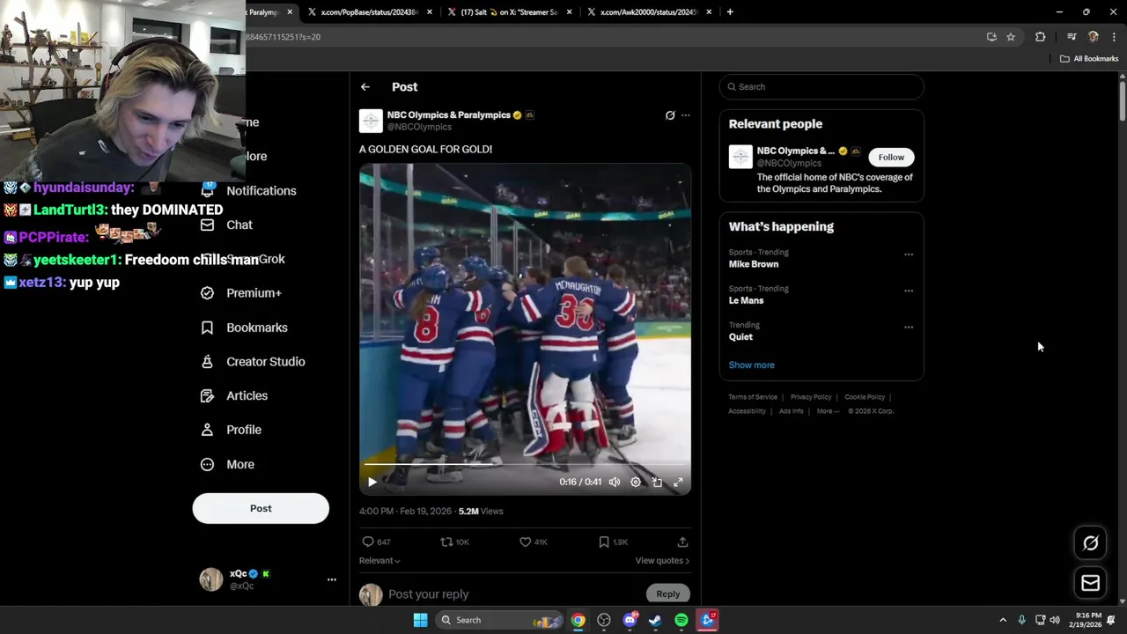Viewport: 1127px width, 634px height.
Task: Open Premium+ in the sidebar
Action: point(242,293)
